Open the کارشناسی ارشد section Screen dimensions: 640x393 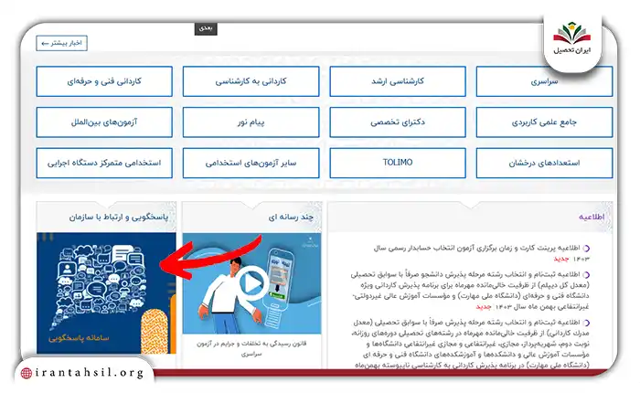[x=398, y=81]
